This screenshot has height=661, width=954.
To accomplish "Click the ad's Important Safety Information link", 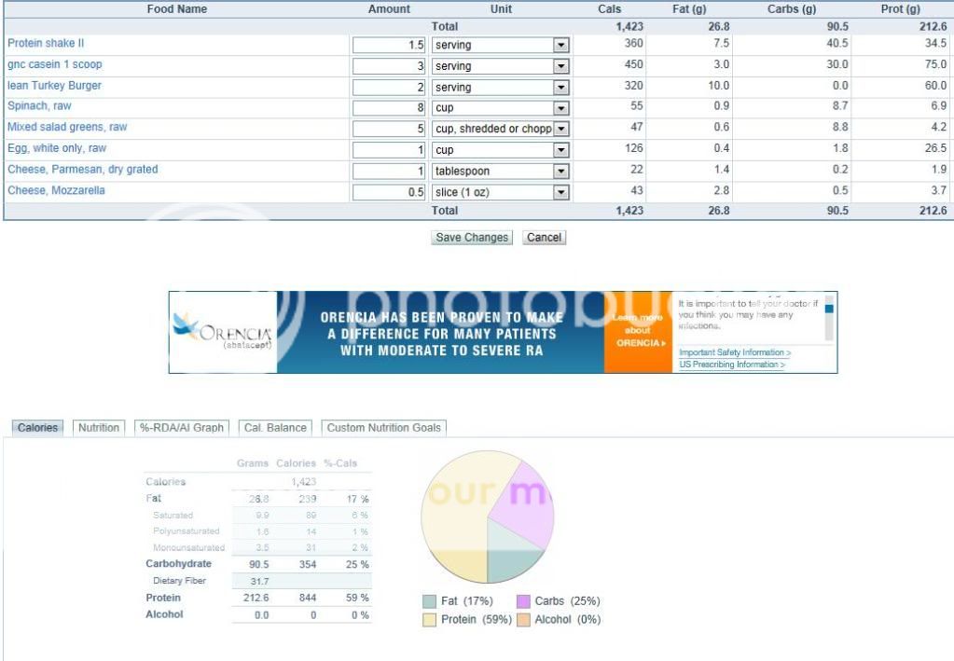I will coord(734,352).
